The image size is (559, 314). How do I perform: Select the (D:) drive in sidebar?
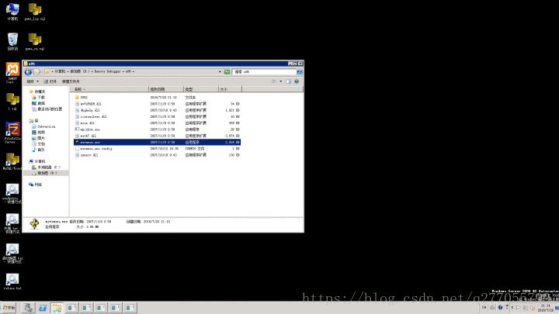(x=44, y=173)
